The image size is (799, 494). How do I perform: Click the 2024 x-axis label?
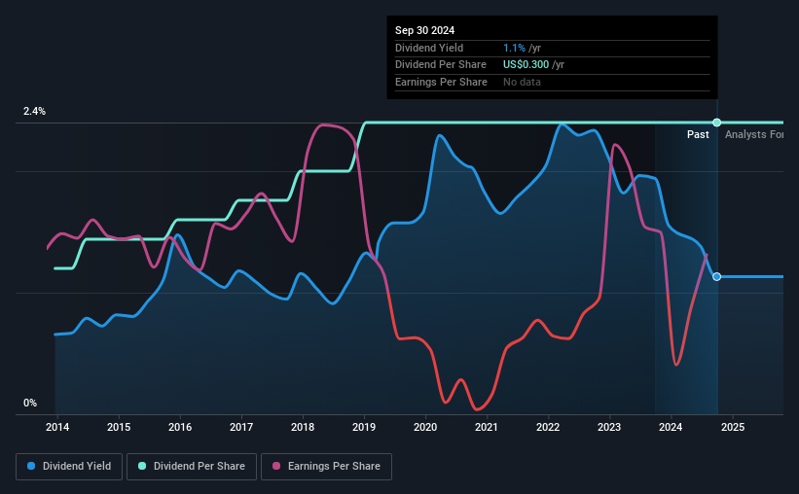click(x=671, y=427)
